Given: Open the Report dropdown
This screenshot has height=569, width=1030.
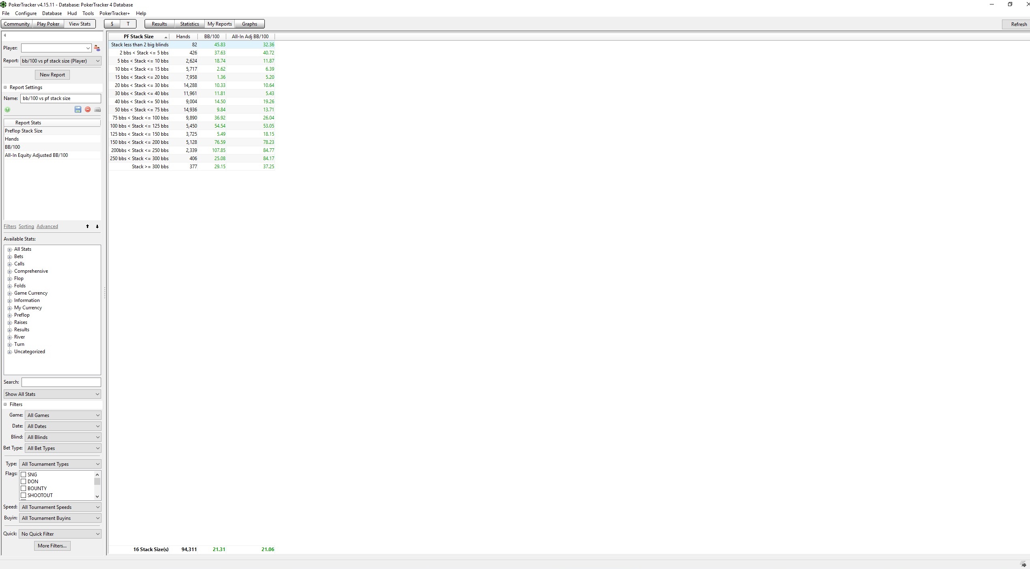Looking at the screenshot, I should tap(61, 61).
